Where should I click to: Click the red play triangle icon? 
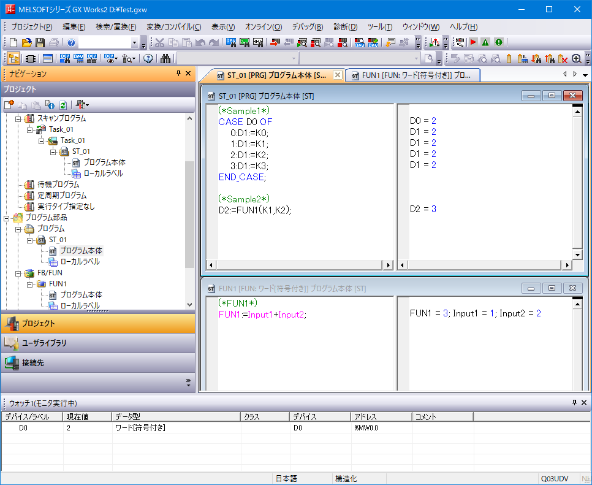[472, 42]
